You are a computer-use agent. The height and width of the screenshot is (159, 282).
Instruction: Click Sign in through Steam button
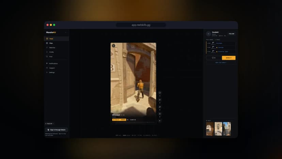point(57,130)
